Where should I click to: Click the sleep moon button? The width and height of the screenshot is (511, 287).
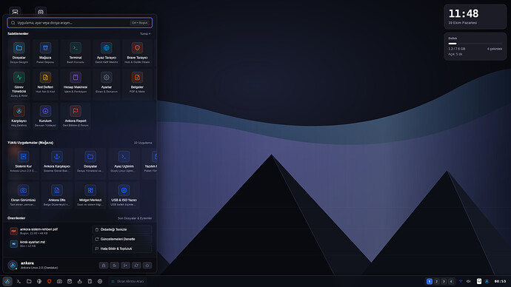tap(114, 266)
